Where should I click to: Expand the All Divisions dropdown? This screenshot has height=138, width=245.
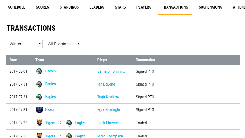point(63,44)
